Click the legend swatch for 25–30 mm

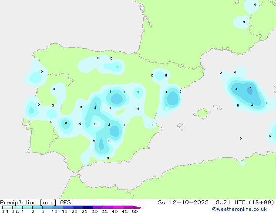point(88,207)
